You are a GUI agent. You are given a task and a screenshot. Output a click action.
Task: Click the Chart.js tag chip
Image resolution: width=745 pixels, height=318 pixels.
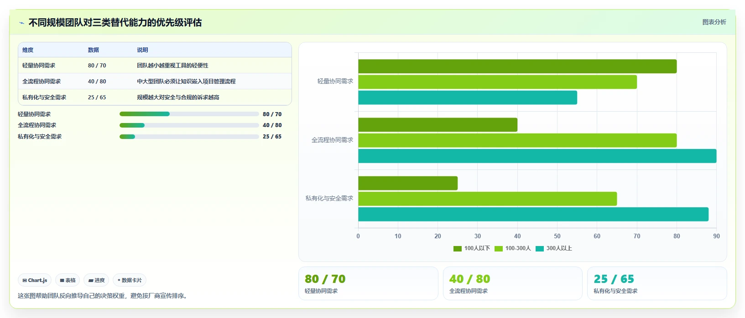coord(35,280)
